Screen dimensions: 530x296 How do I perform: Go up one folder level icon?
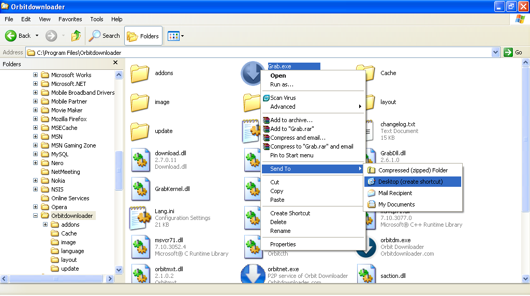76,36
